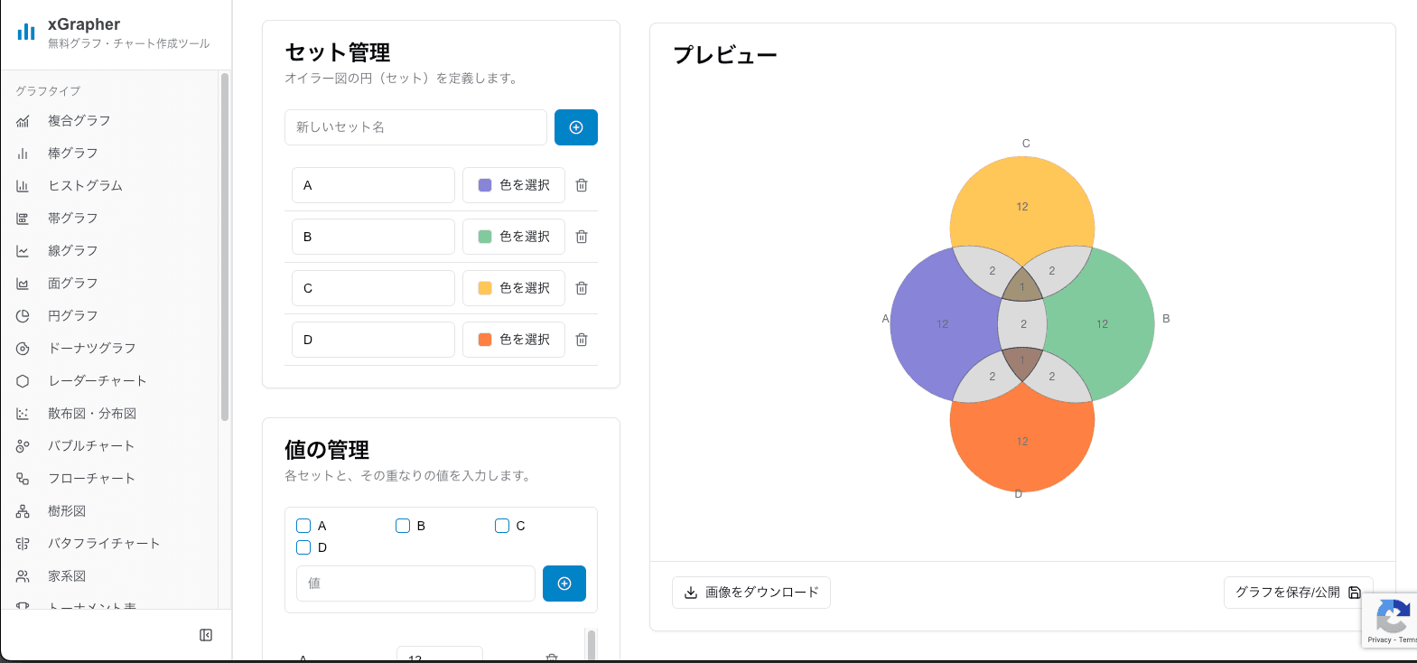Open 複合グラフ menu item label
This screenshot has width=1417, height=663.
click(x=79, y=121)
